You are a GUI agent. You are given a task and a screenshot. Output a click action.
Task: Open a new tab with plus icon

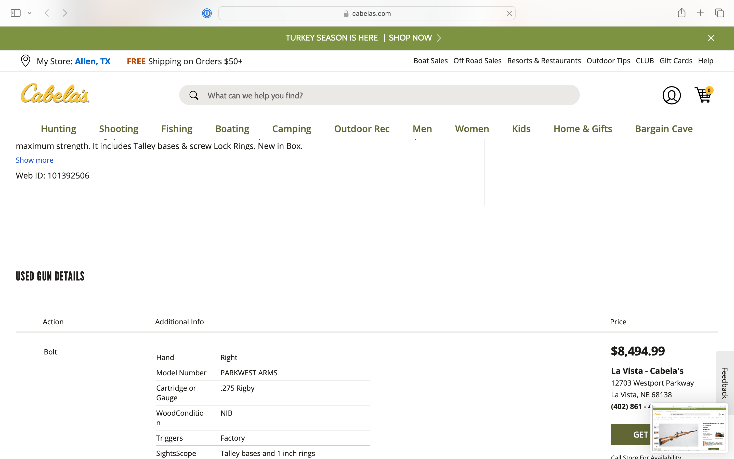(700, 13)
